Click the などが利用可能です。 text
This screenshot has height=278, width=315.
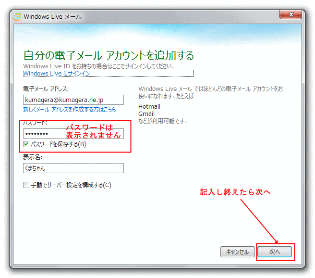coord(163,121)
